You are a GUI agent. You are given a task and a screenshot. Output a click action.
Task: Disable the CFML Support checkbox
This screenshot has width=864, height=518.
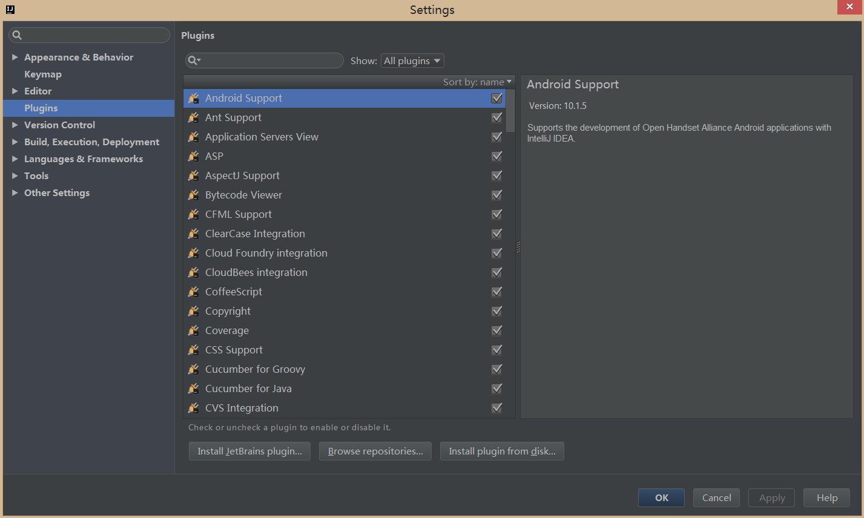[x=497, y=214]
